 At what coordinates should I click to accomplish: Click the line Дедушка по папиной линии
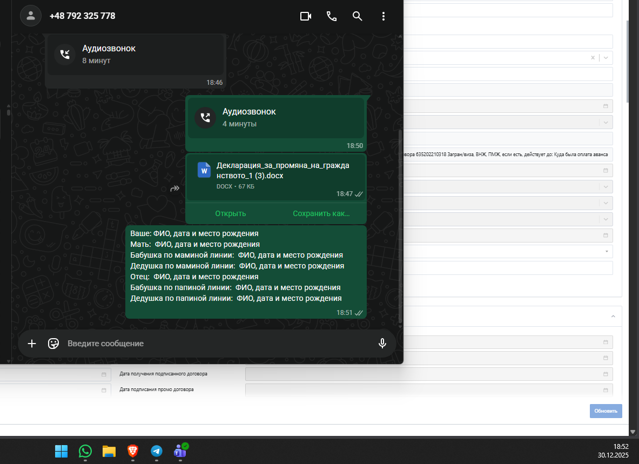coord(236,298)
